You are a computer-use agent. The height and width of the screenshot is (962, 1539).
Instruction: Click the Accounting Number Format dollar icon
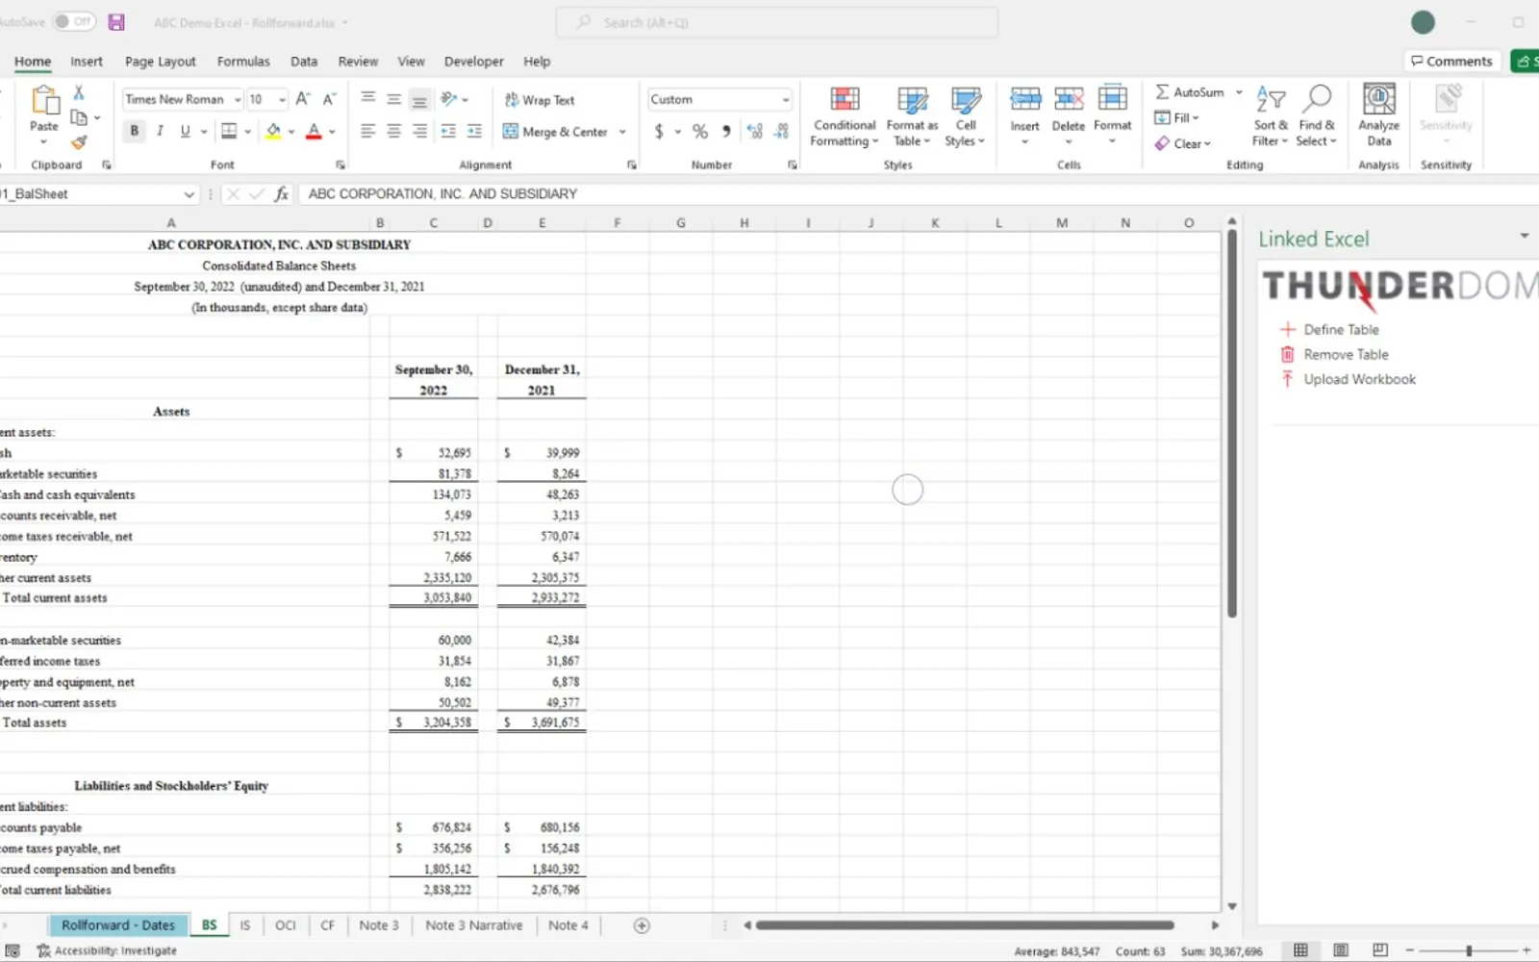[x=659, y=131]
